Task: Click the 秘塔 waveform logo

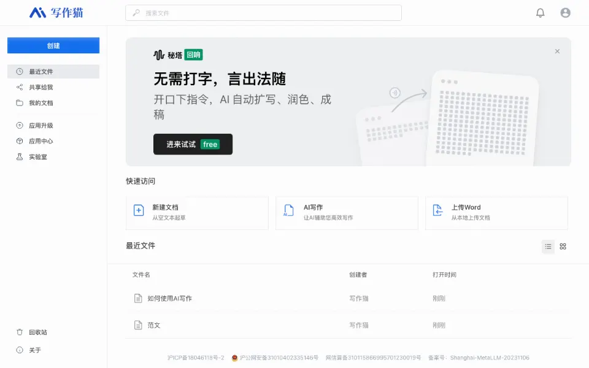Action: (159, 55)
